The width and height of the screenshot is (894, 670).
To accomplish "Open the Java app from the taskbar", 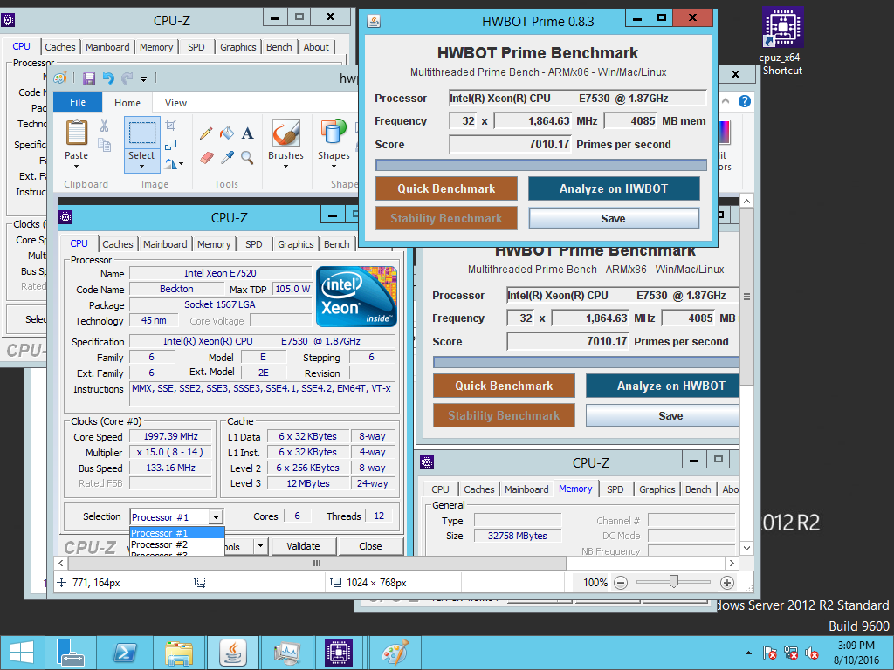I will (x=232, y=653).
